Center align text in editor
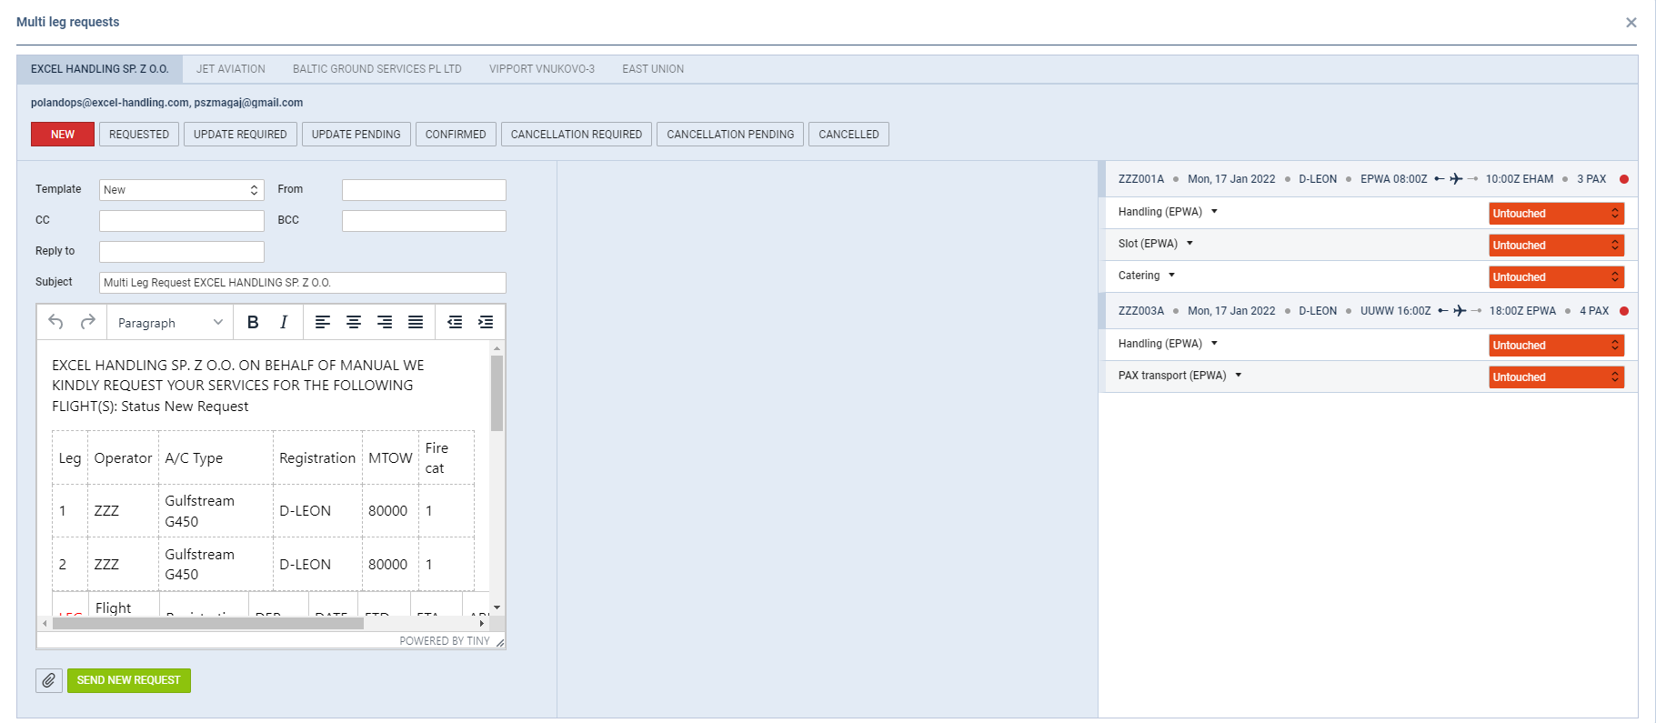The image size is (1656, 723). pos(354,322)
